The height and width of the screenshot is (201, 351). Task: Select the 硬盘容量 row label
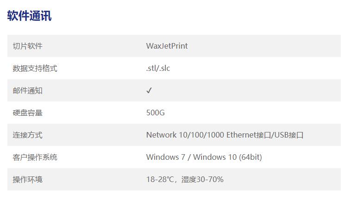pos(27,113)
